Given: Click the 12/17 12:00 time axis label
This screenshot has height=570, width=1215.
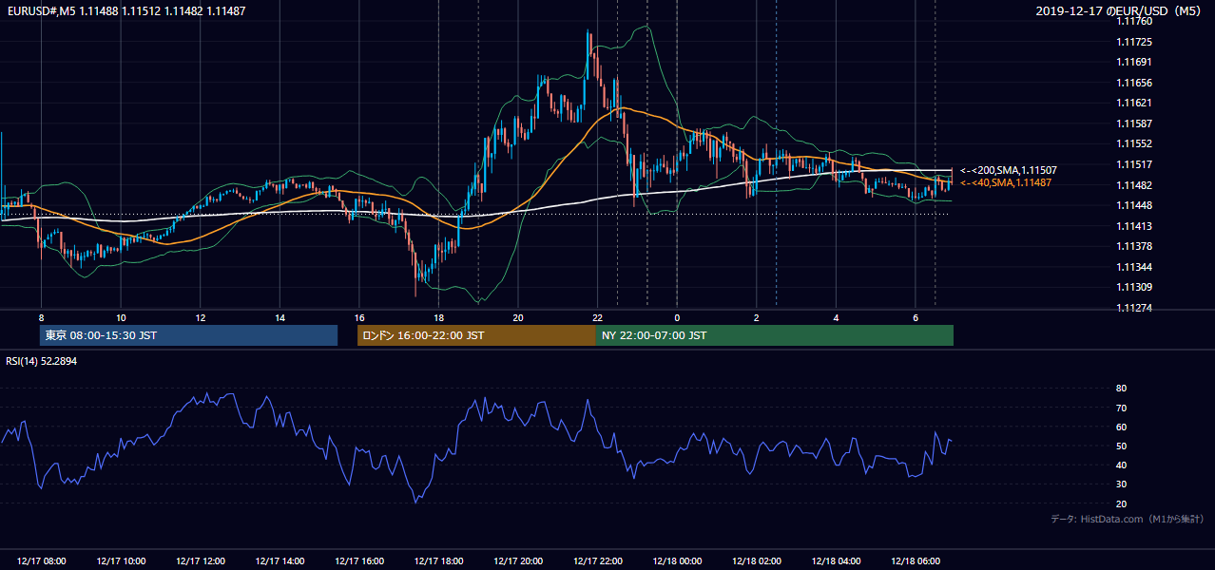Looking at the screenshot, I should point(201,561).
